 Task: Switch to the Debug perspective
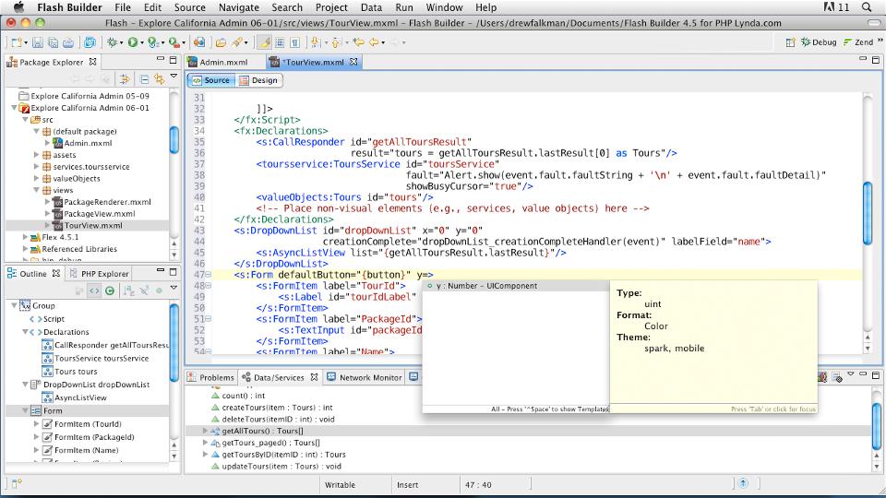point(819,42)
